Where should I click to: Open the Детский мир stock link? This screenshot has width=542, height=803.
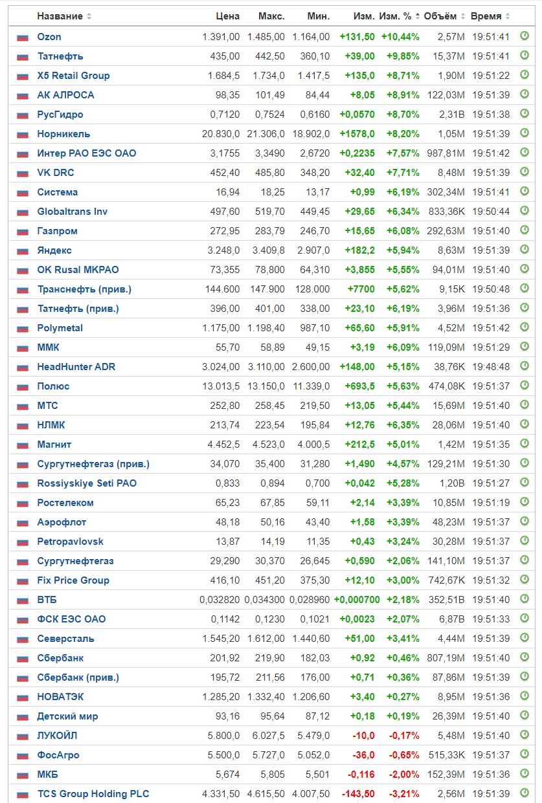tap(67, 716)
